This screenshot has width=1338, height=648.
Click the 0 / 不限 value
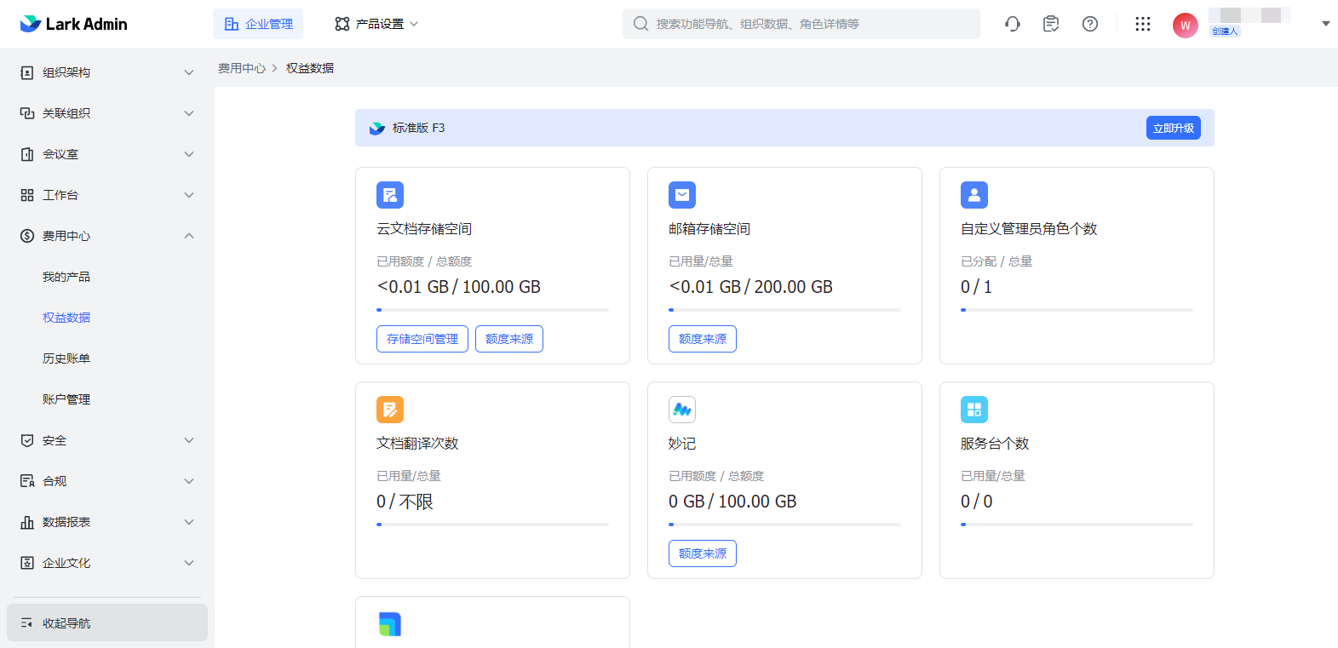pos(405,502)
